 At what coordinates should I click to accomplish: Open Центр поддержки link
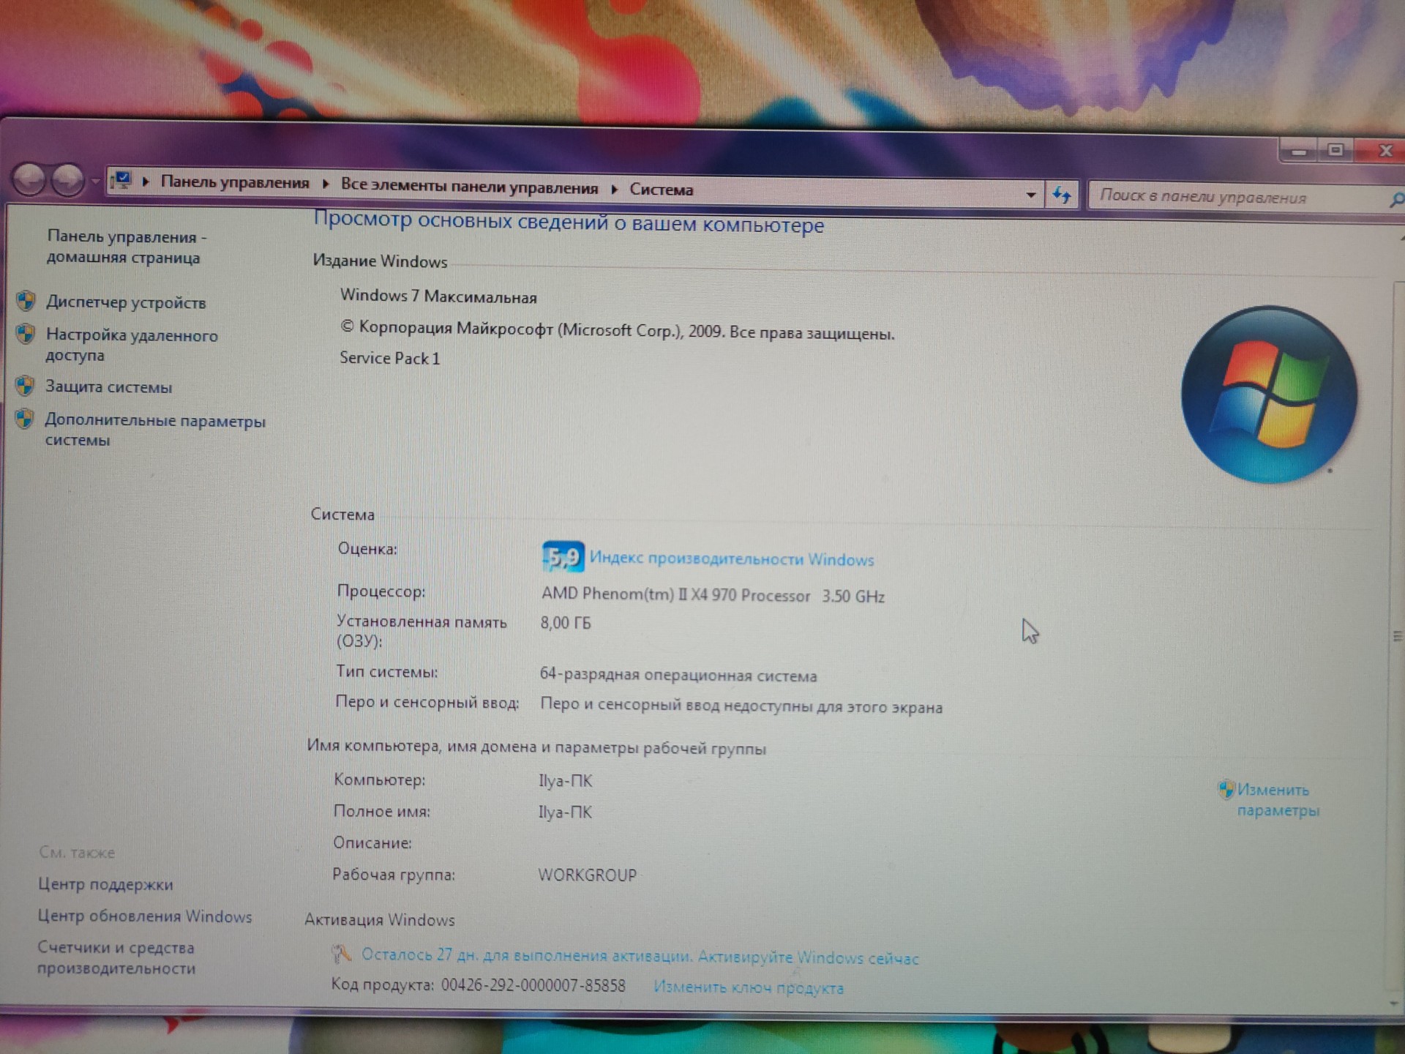click(105, 884)
